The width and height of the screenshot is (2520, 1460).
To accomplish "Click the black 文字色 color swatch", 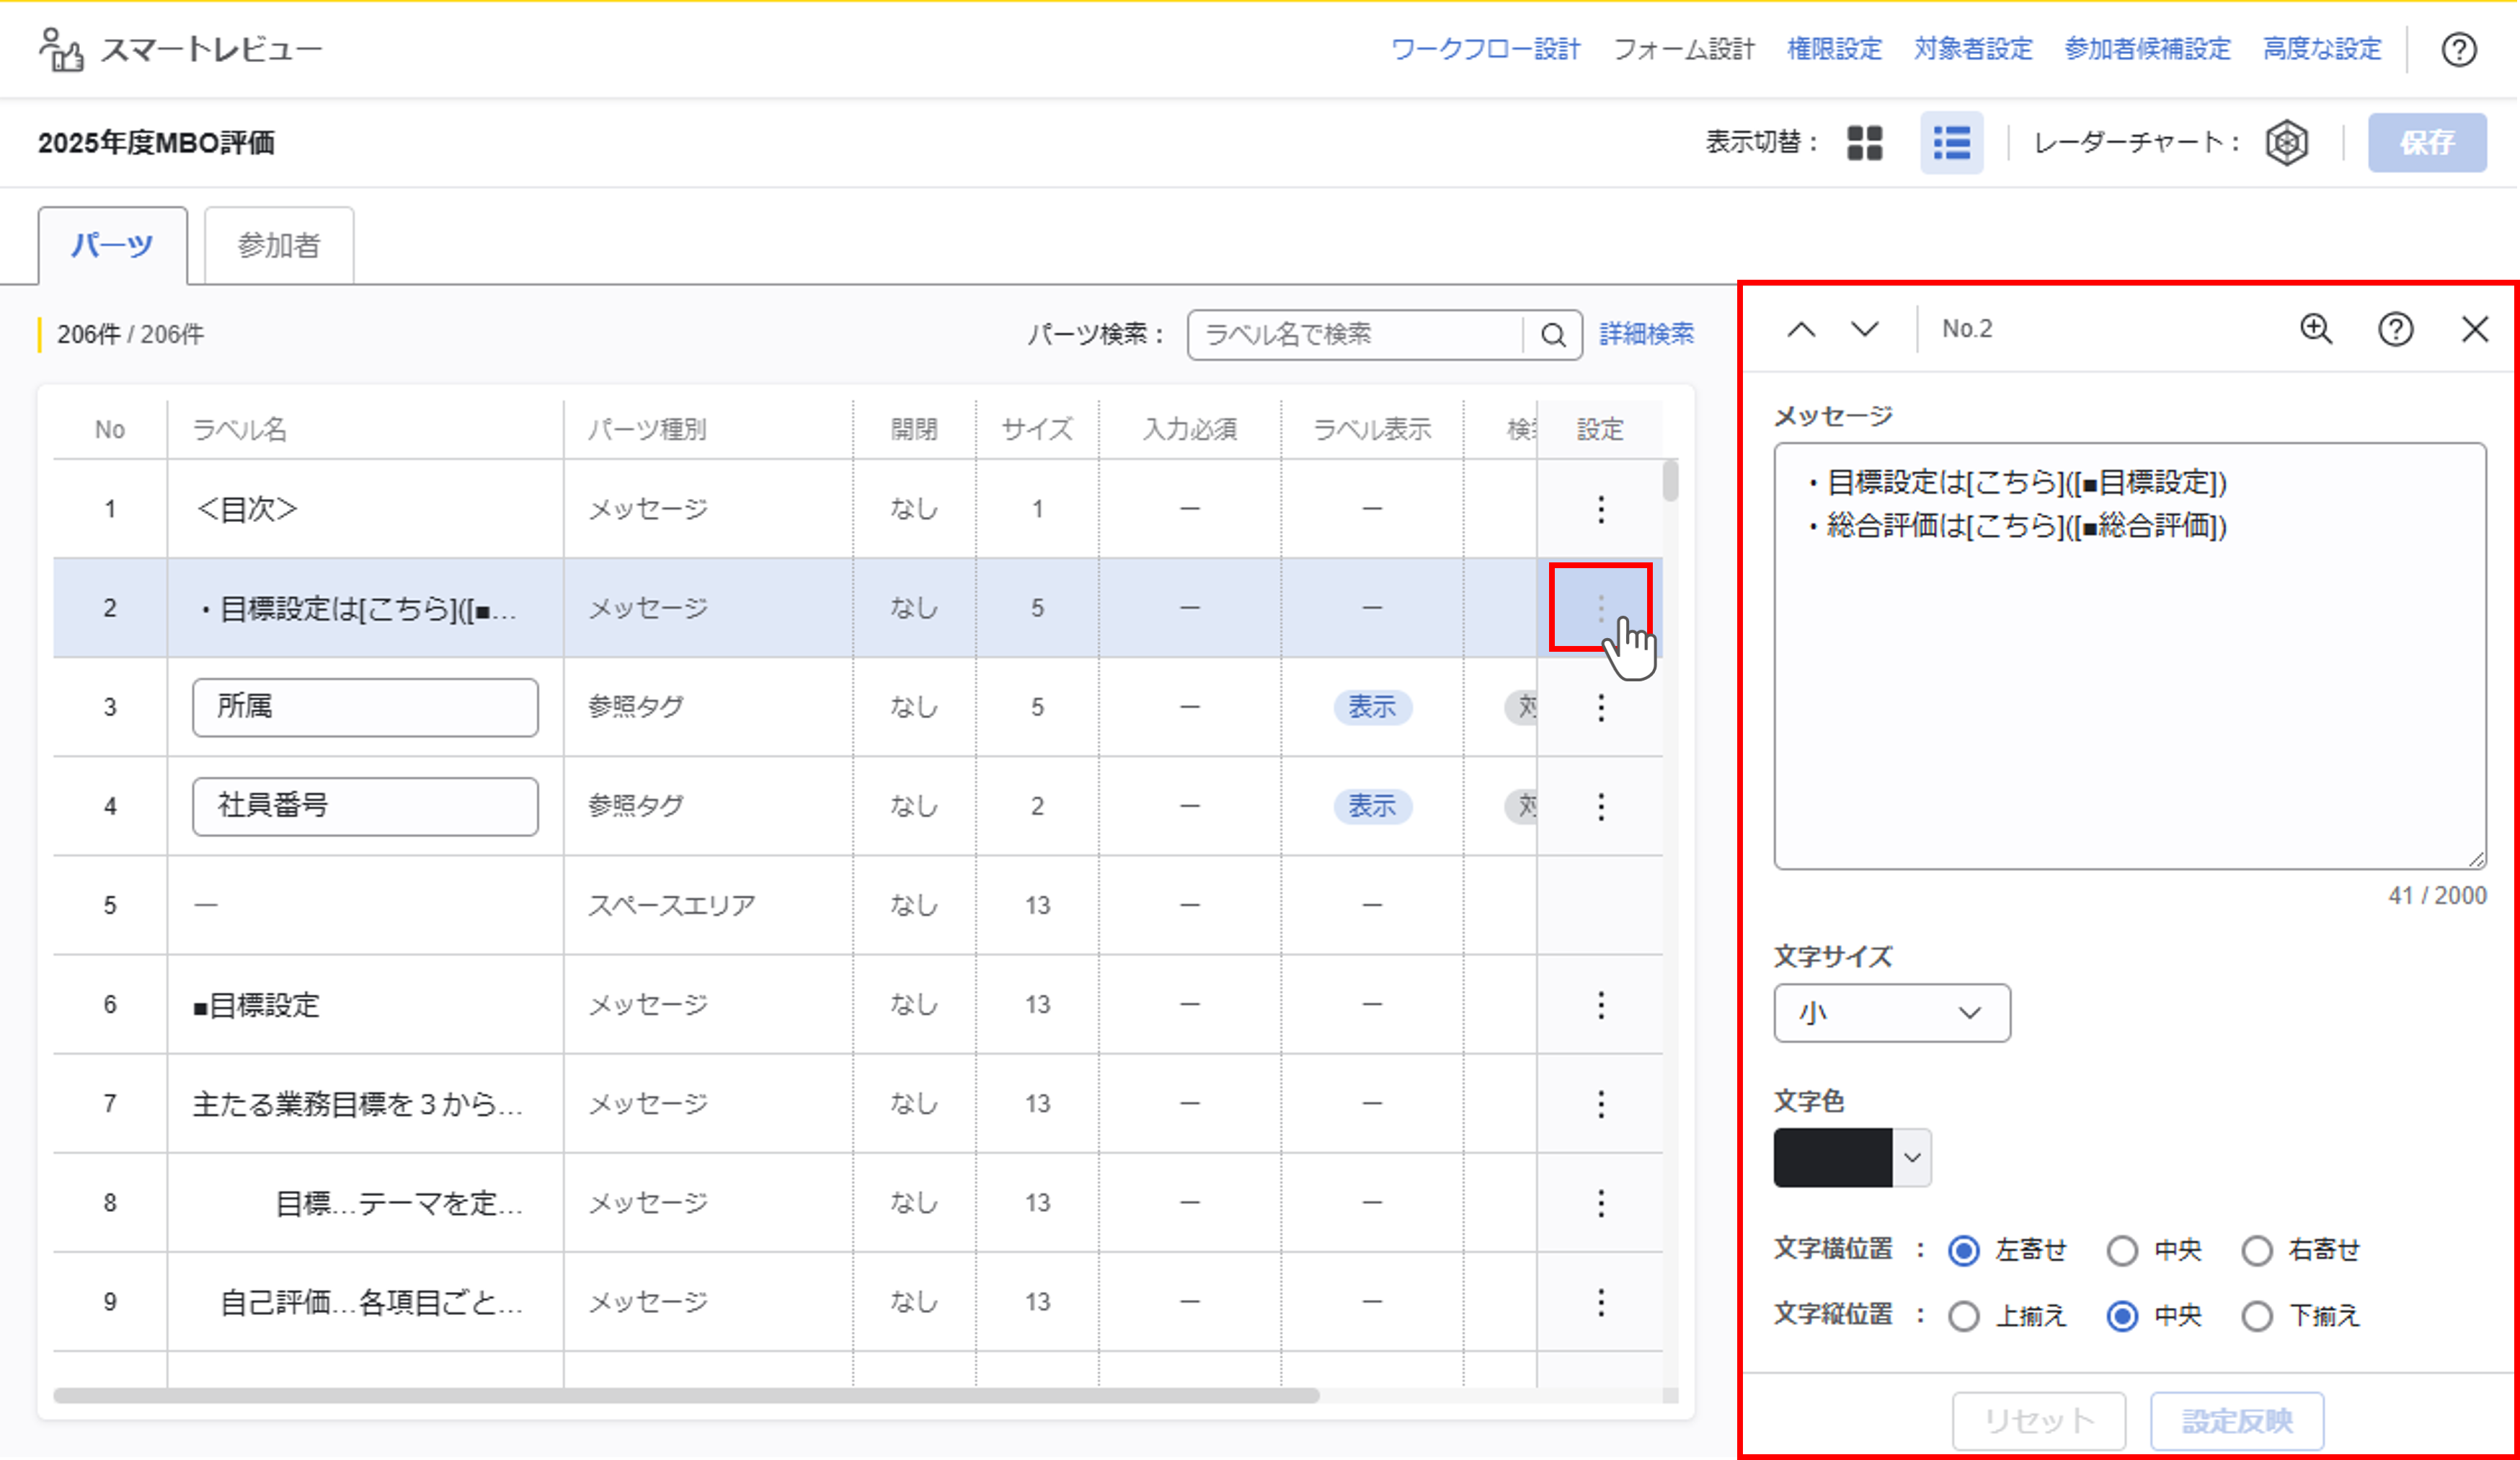I will click(x=1833, y=1158).
